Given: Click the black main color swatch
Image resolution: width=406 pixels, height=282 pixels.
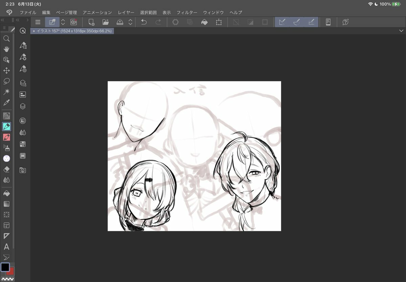Looking at the screenshot, I should pos(5,267).
